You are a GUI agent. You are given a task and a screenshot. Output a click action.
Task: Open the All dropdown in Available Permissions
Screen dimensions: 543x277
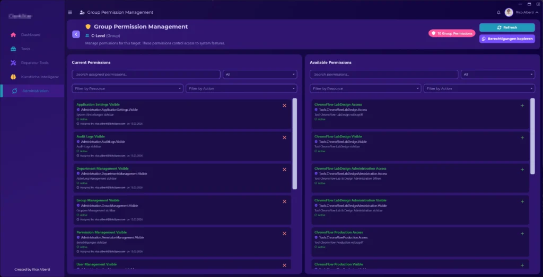click(x=497, y=75)
